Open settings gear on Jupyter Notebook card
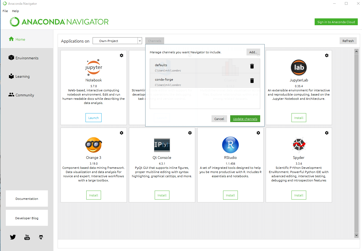This screenshot has height=251, width=362. [122, 55]
